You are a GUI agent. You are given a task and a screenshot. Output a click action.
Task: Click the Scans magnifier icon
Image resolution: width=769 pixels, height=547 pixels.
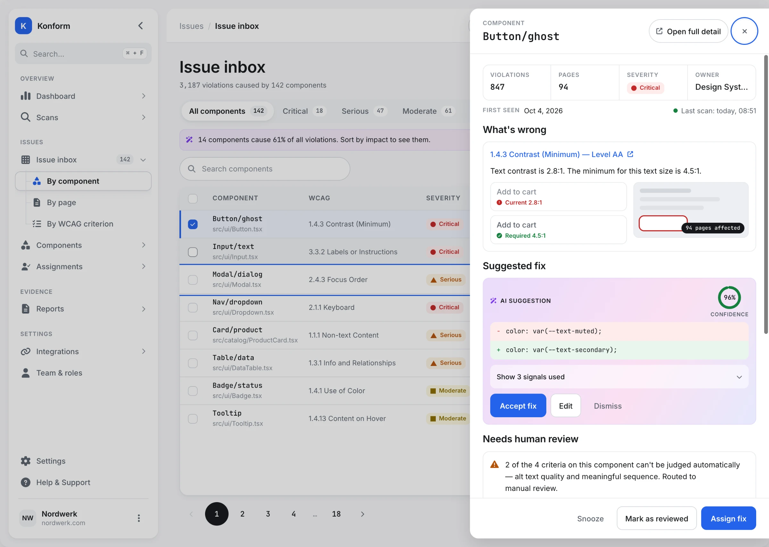pos(26,117)
